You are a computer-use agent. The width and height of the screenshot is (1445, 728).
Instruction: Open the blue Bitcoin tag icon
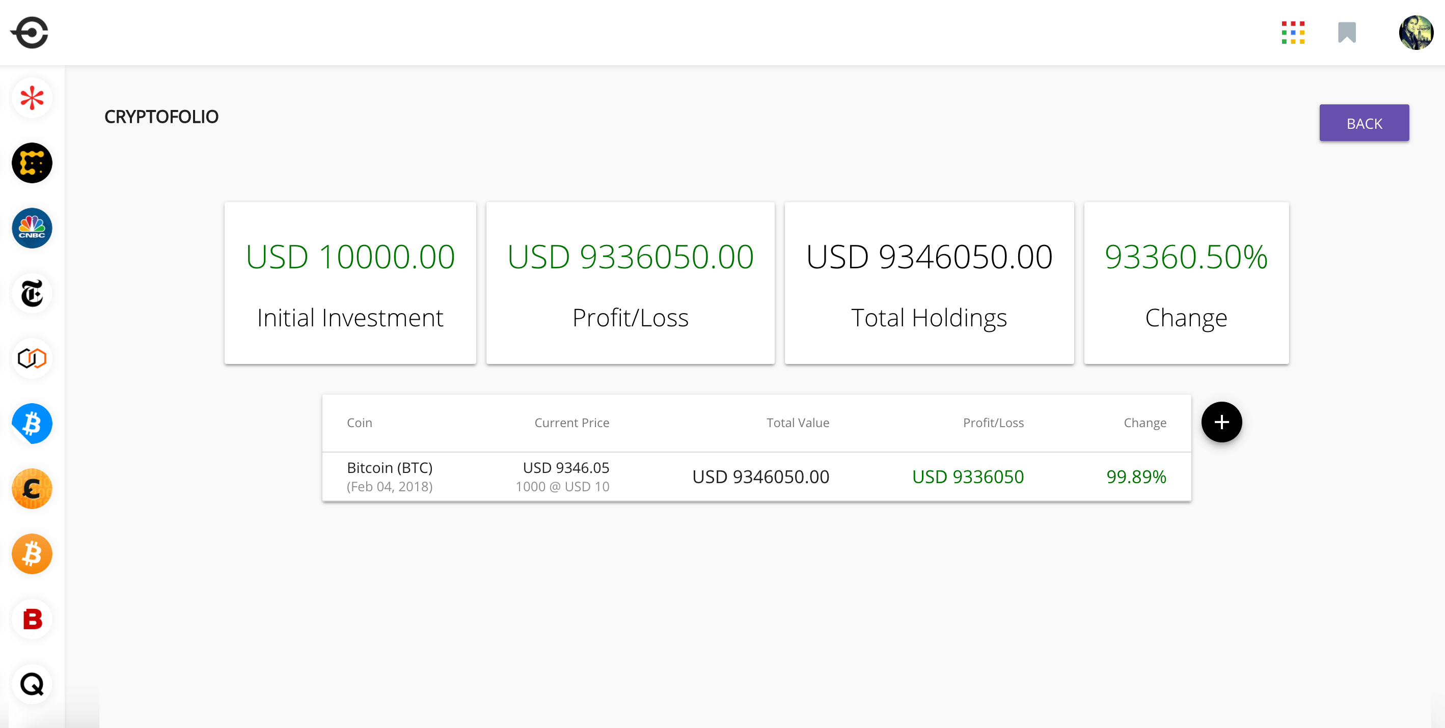click(32, 424)
